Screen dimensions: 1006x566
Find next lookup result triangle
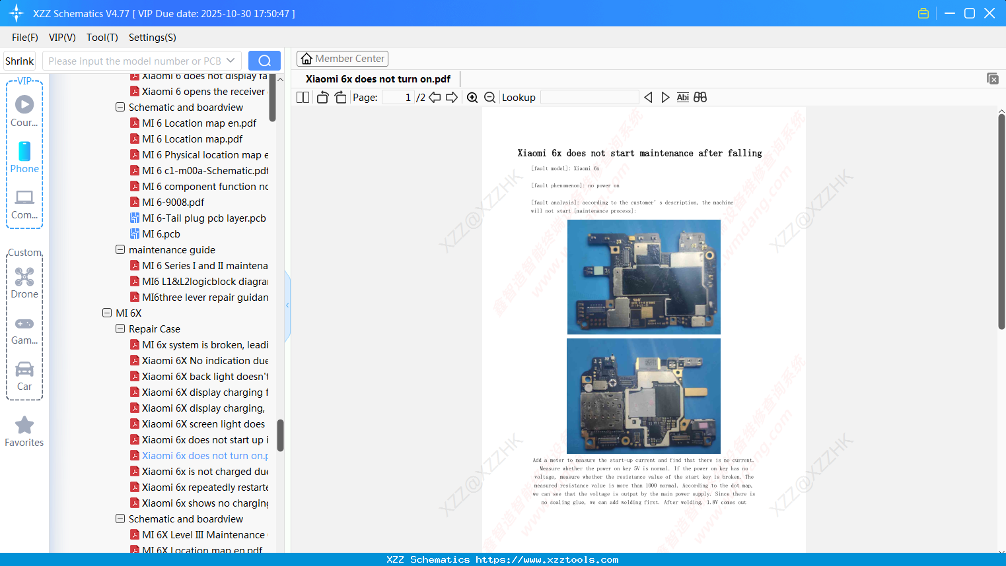665,97
